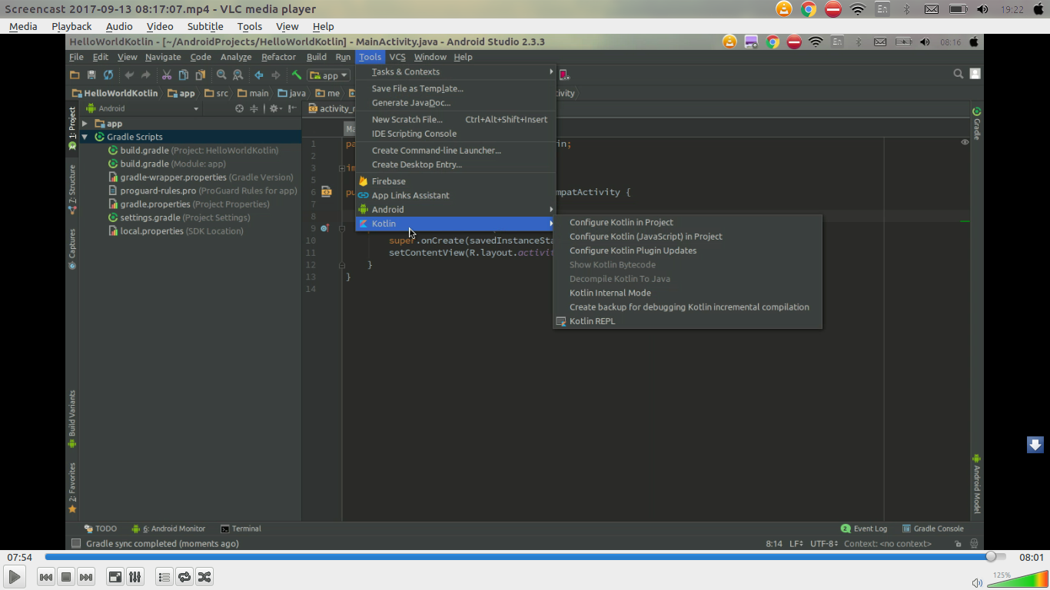
Task: Open the VLC Subtitle menu
Action: point(205,26)
